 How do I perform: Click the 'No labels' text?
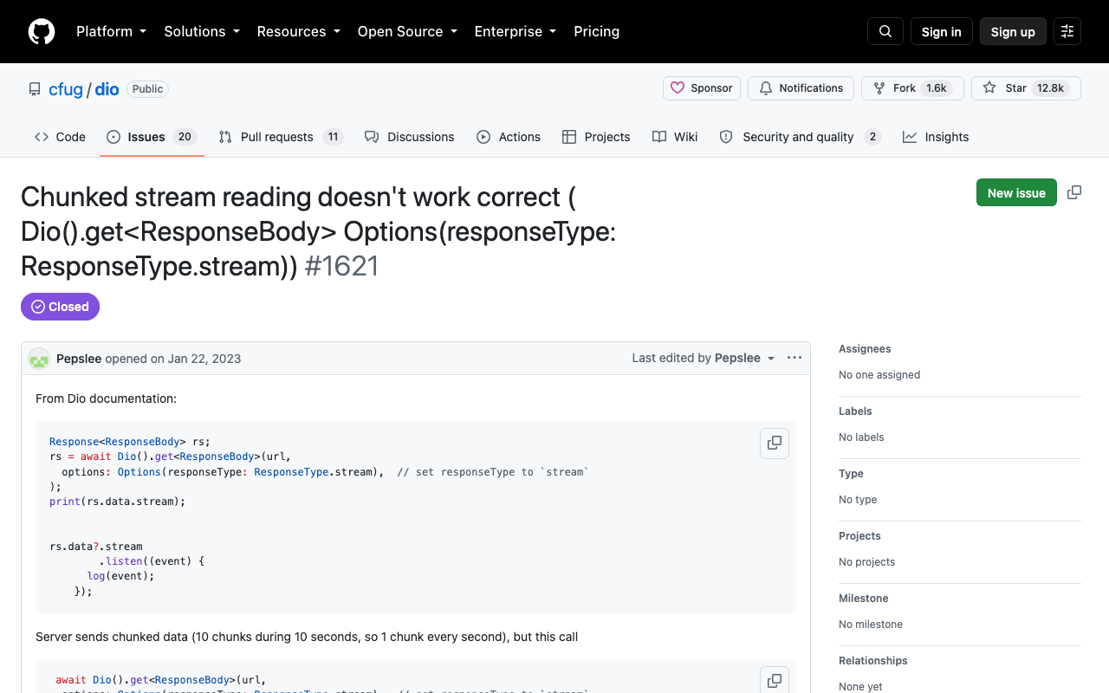861,437
